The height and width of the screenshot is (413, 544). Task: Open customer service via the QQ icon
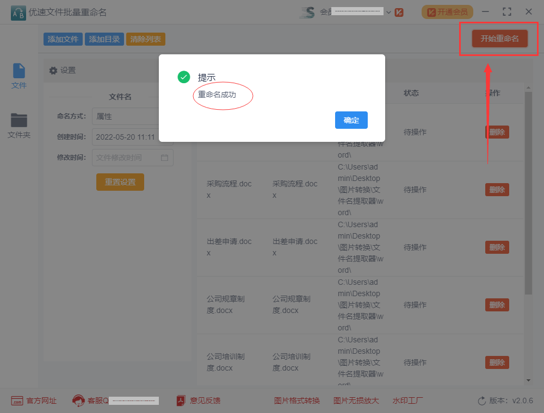click(x=79, y=401)
